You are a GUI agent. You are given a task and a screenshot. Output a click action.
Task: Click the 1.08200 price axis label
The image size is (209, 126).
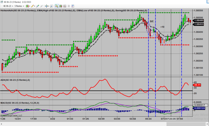(x=198, y=61)
